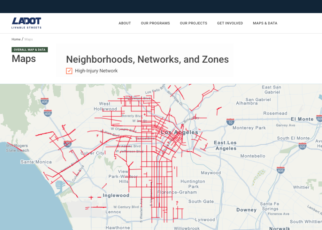This screenshot has height=230, width=322.
Task: Click the Interstate 10 shield near Monterey Park
Action: 230,122
